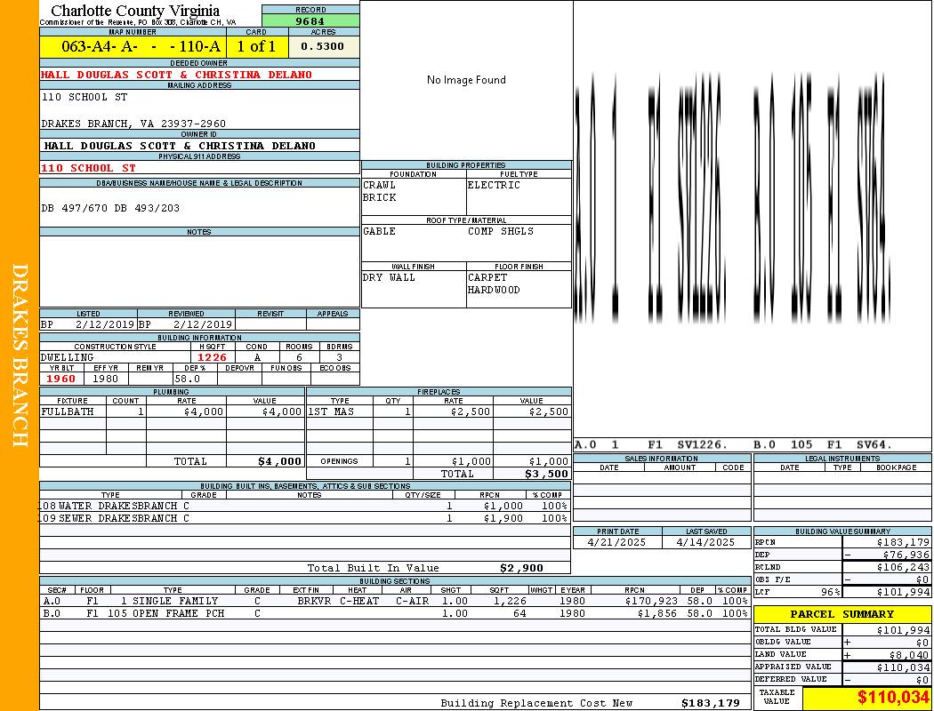Select the black Owner ID name field
Screen dimensions: 934x711
point(180,146)
